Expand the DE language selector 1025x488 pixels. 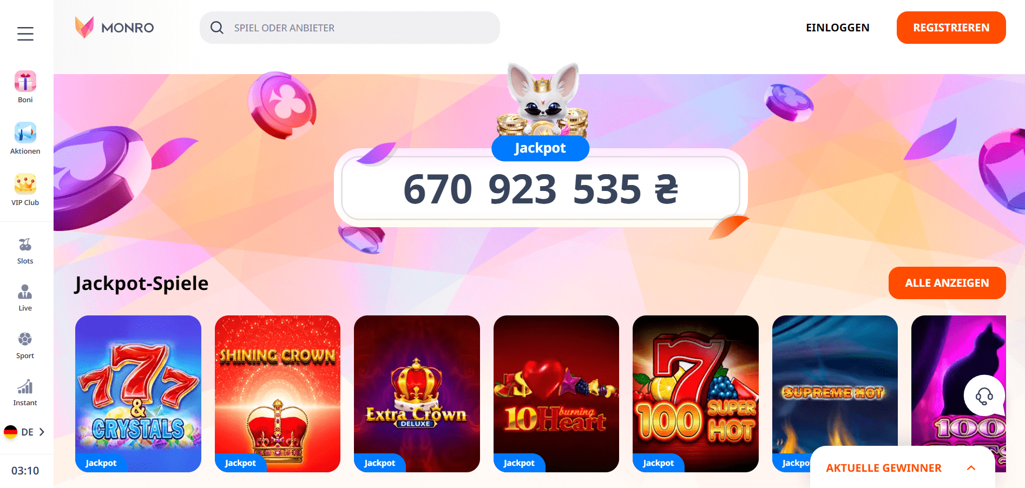point(25,432)
